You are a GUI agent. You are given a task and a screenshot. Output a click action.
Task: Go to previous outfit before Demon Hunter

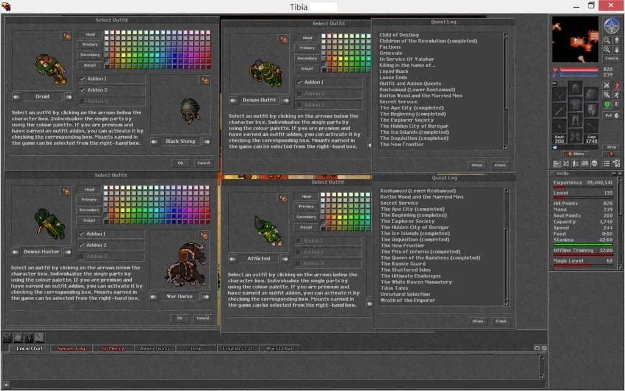pyautogui.click(x=15, y=252)
